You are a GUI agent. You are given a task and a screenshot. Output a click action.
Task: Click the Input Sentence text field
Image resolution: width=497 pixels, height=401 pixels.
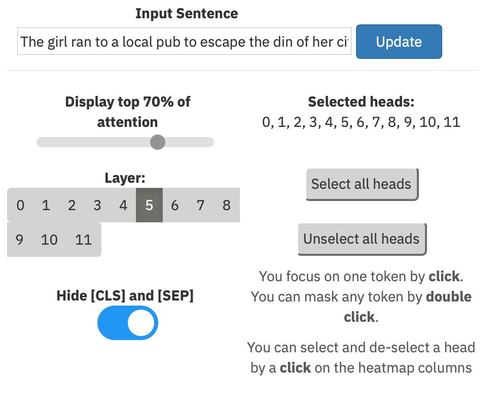tap(184, 41)
